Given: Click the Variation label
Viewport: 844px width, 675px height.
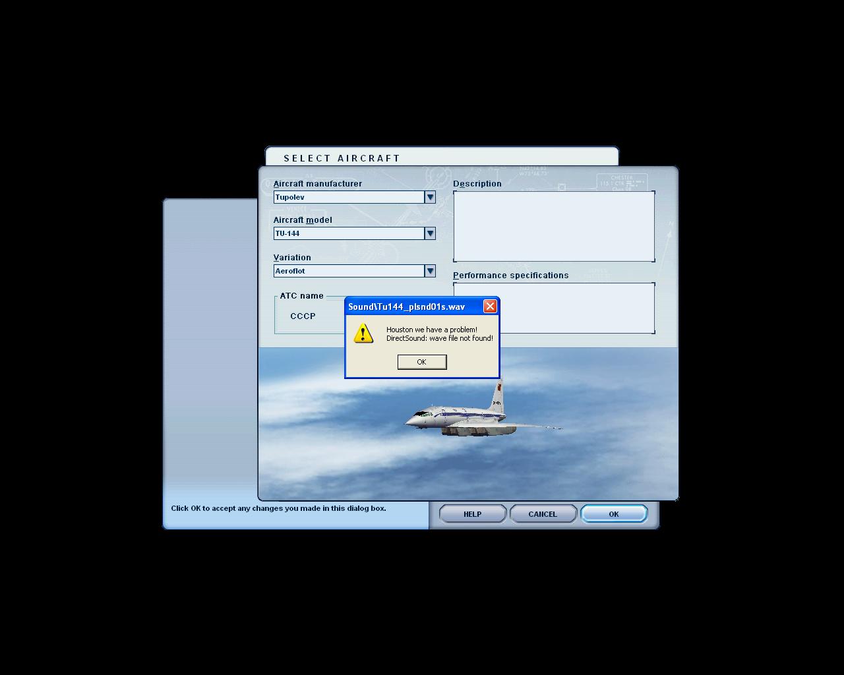Looking at the screenshot, I should pos(292,258).
